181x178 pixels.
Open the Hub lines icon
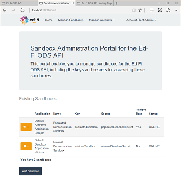(x=152, y=10)
